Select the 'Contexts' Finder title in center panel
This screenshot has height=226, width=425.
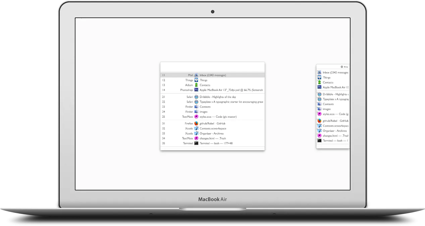click(x=205, y=107)
